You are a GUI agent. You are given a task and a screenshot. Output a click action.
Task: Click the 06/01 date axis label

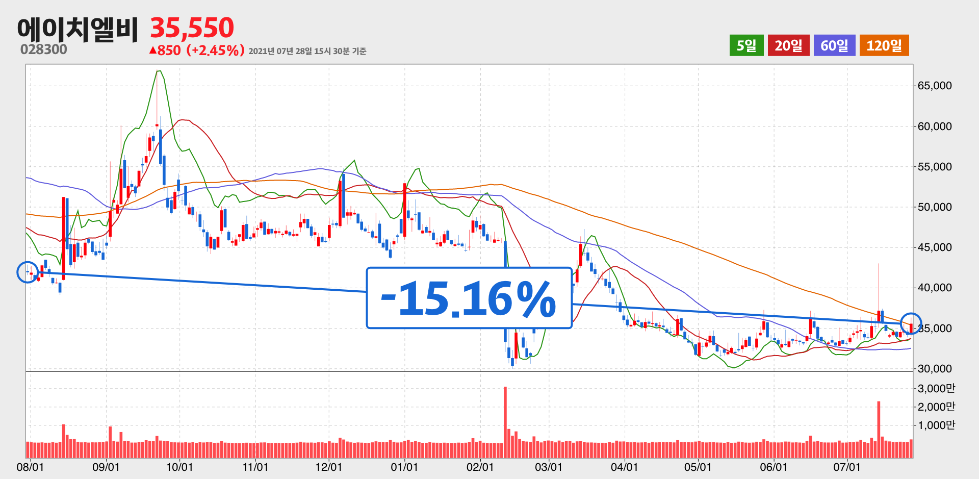(774, 467)
